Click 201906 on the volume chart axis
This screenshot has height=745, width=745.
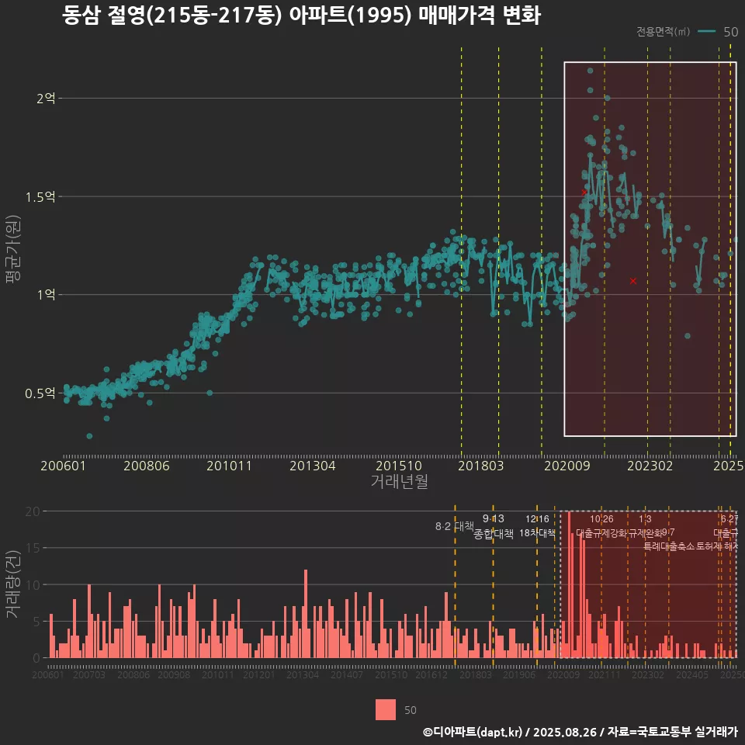coord(519,674)
